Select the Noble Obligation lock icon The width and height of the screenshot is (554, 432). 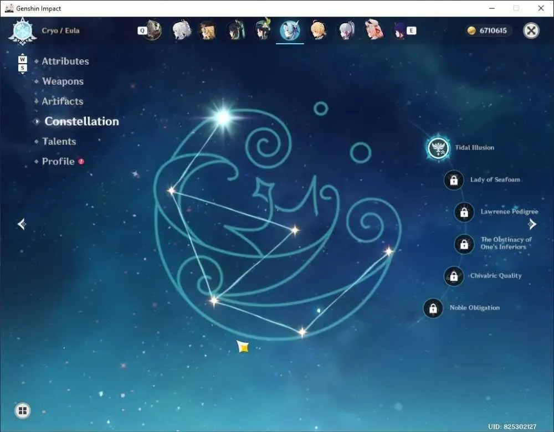[433, 308]
